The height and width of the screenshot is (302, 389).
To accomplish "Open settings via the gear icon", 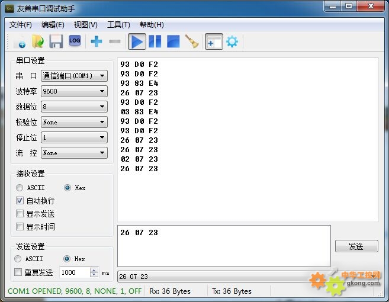I will pos(232,41).
